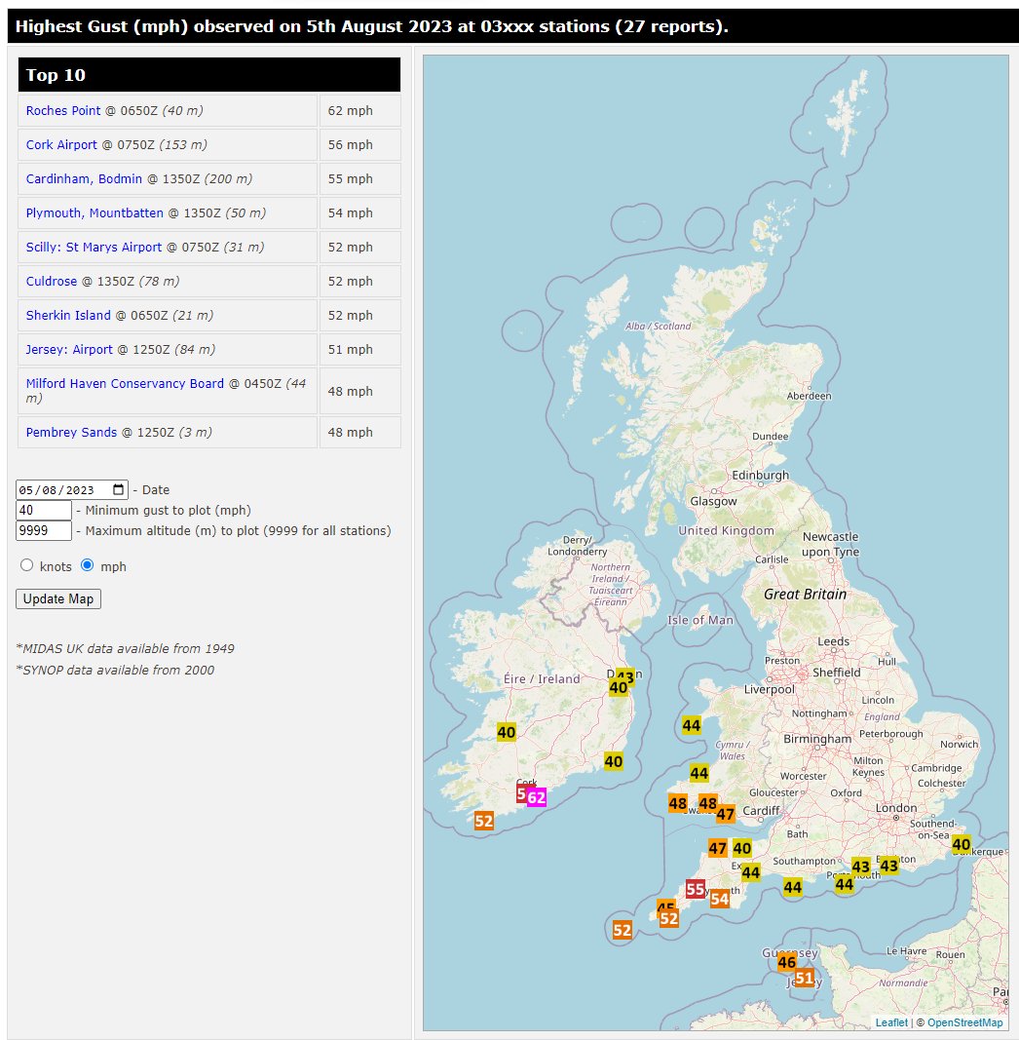Image resolution: width=1019 pixels, height=1040 pixels.
Task: Click the 54 marker near Plymouth
Action: 720,899
